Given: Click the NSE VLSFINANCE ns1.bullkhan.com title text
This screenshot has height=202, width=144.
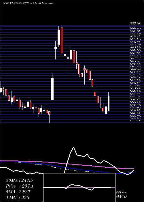Looking at the screenshot, I should point(28,3).
